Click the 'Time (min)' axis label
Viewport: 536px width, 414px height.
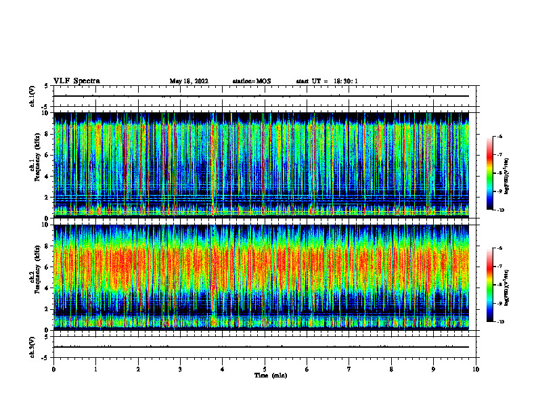[x=271, y=375]
